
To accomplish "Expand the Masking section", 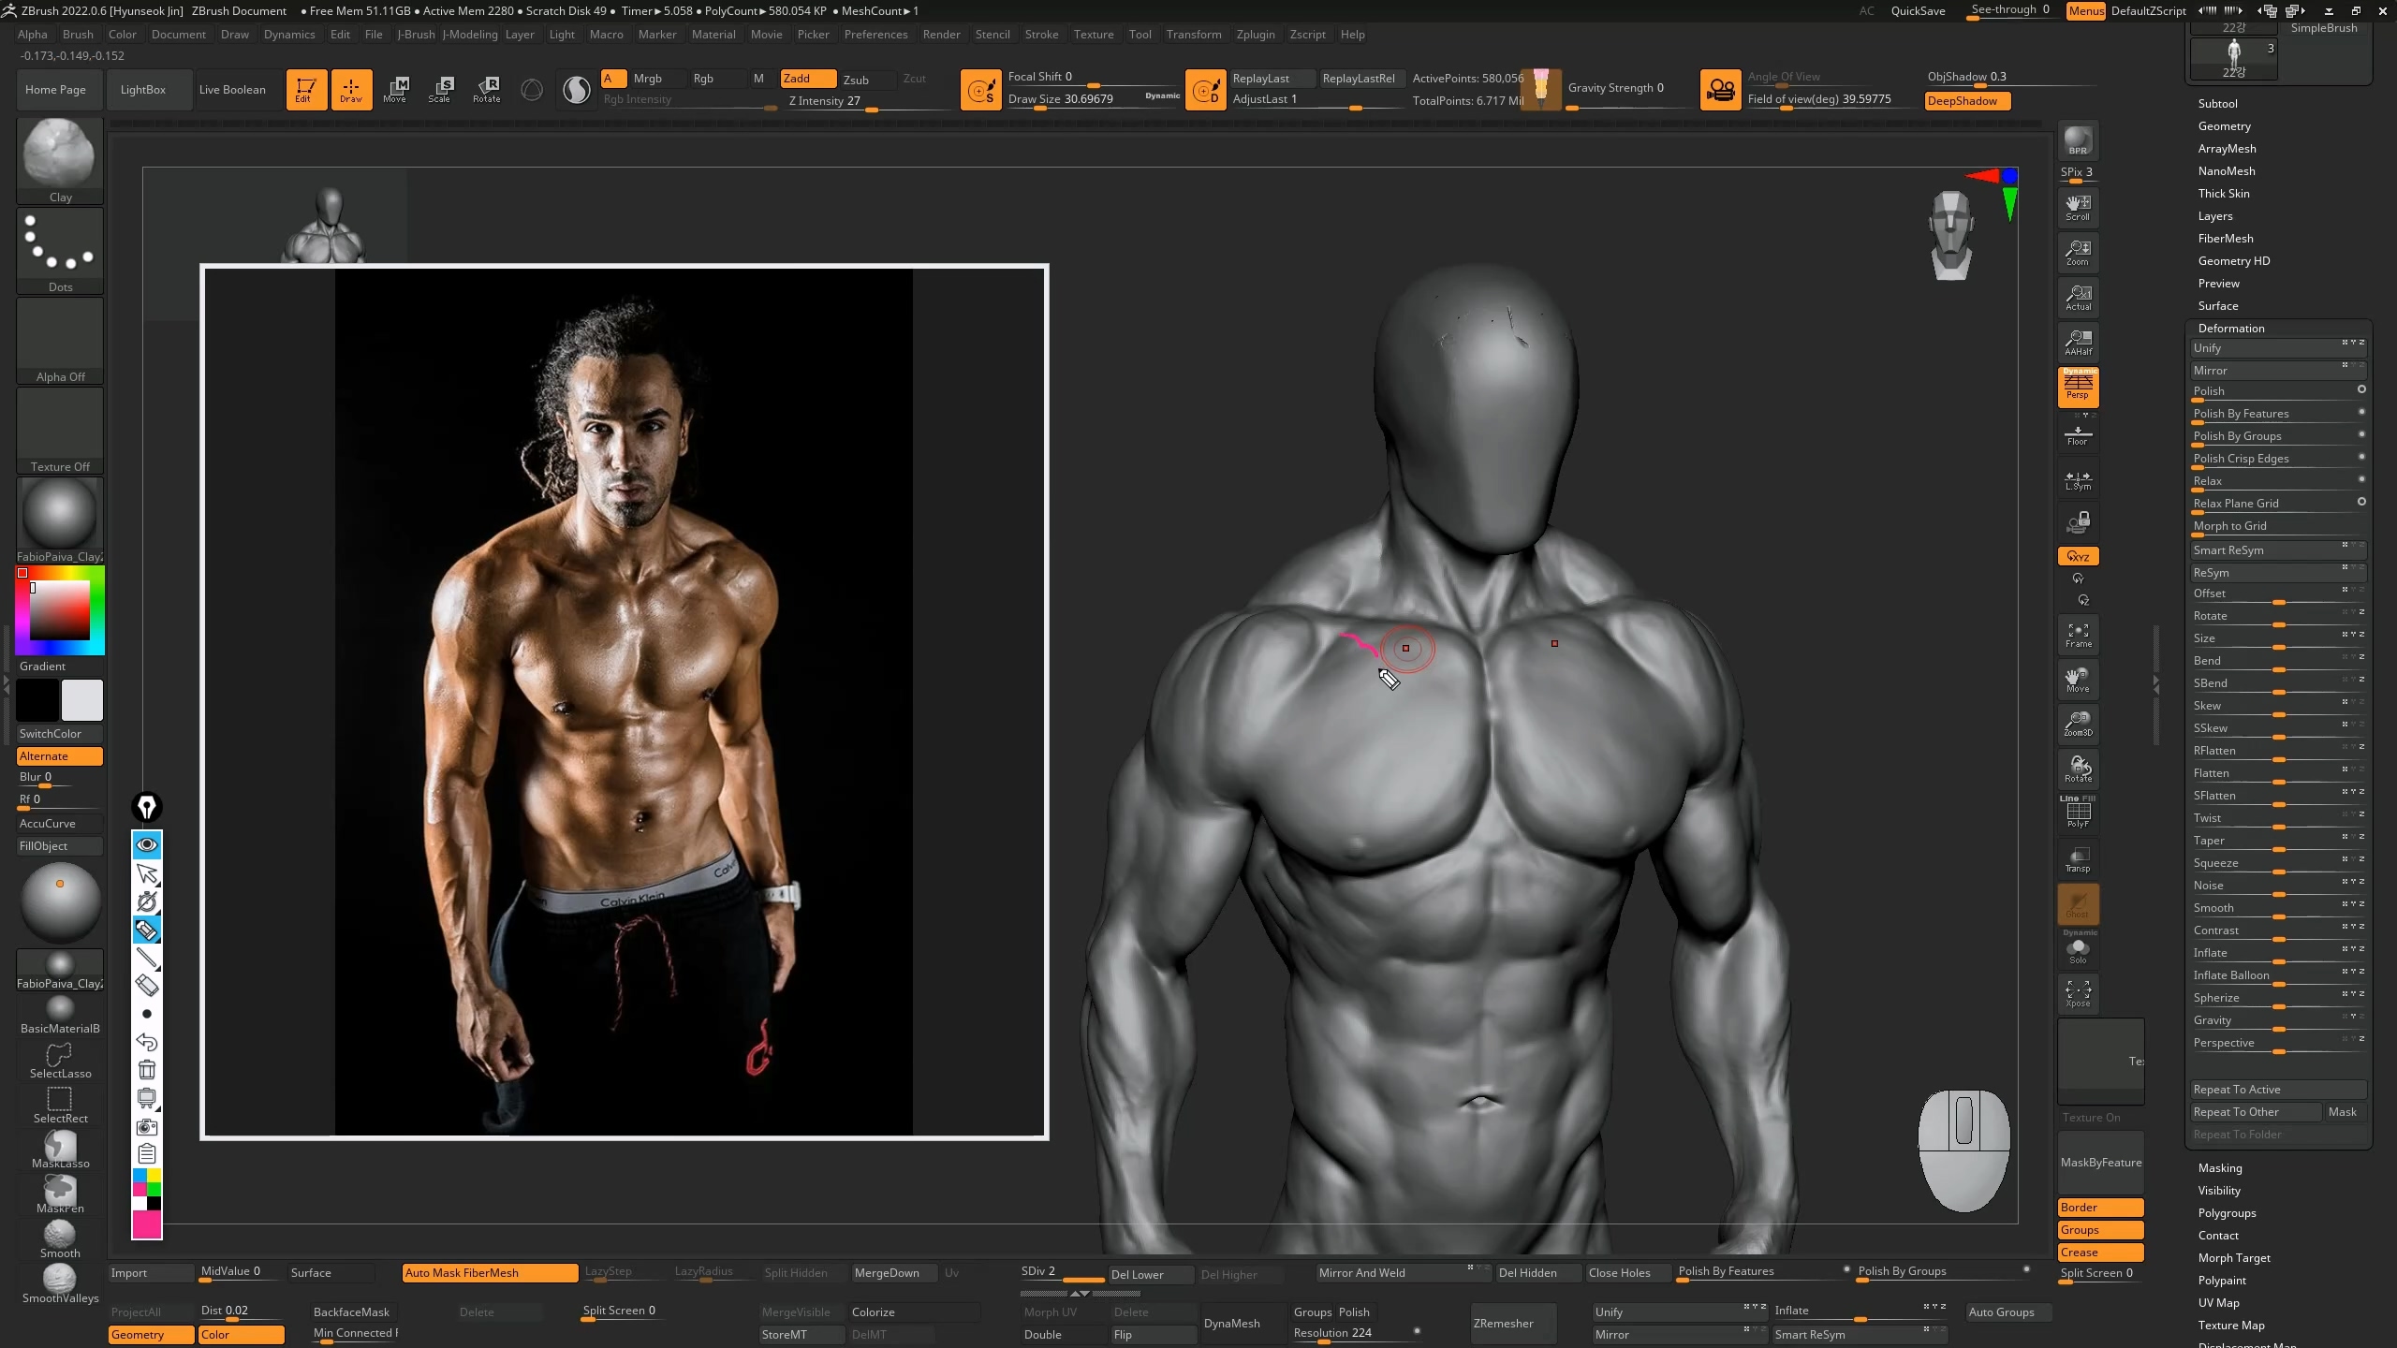I will (x=2219, y=1168).
